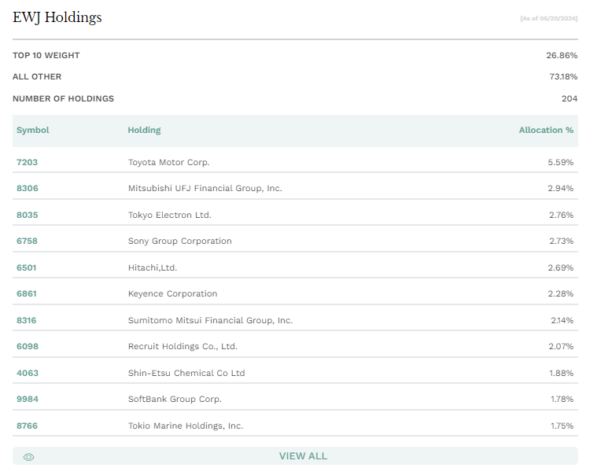Screen dimensions: 590x468
Task: Click the 2.94% allocation value
Action: coord(560,188)
